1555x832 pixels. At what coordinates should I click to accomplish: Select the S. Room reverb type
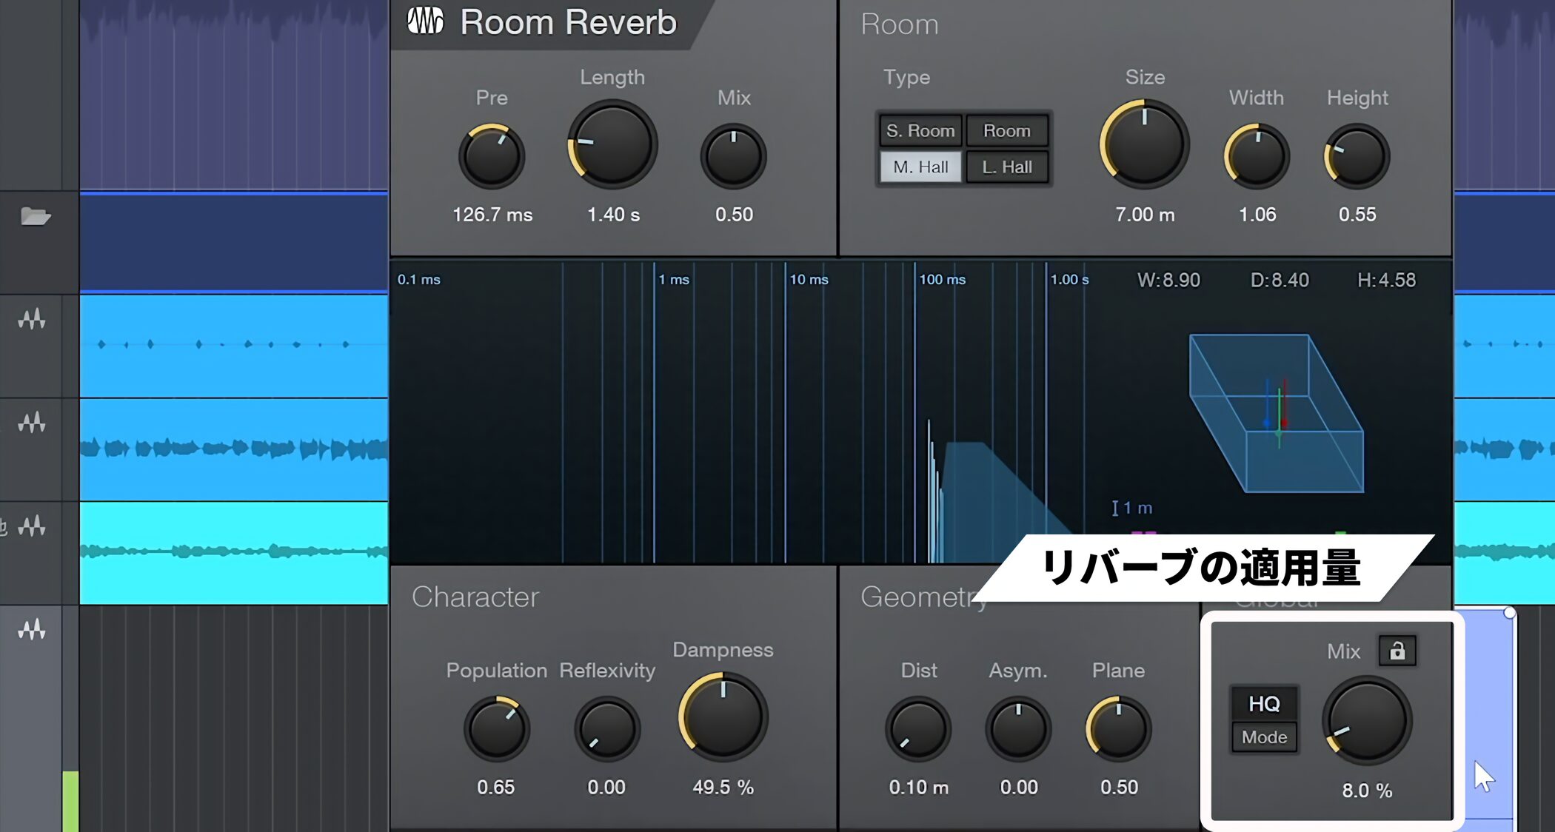tap(920, 131)
